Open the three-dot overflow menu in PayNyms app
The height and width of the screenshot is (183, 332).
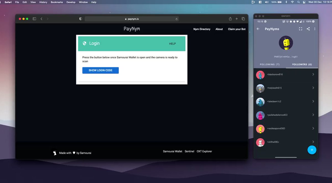click(315, 29)
